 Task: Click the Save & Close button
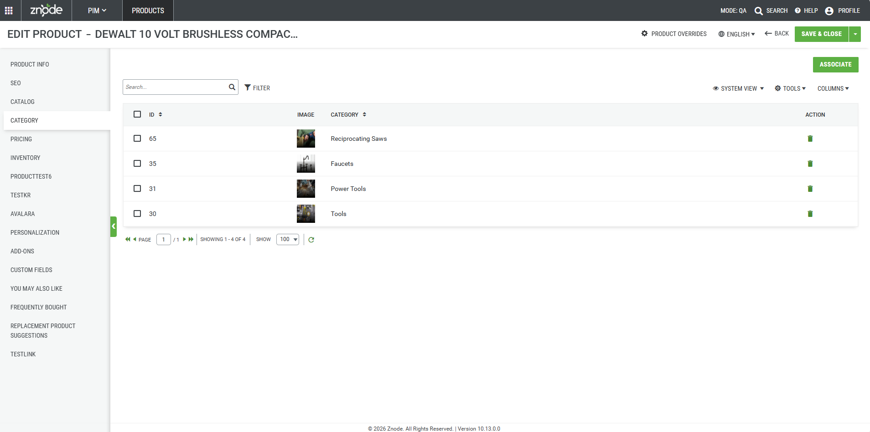point(822,34)
